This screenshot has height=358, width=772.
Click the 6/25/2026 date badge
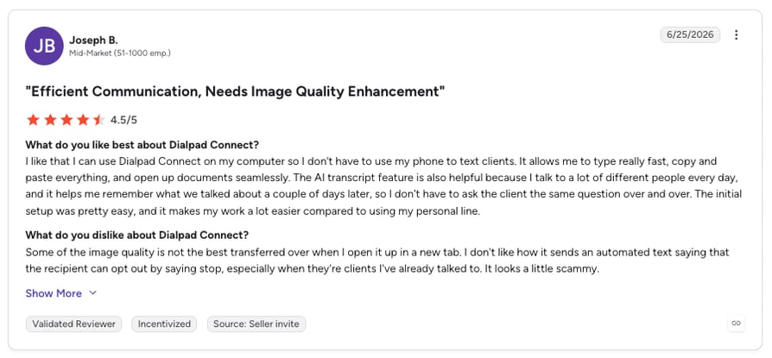(x=690, y=35)
